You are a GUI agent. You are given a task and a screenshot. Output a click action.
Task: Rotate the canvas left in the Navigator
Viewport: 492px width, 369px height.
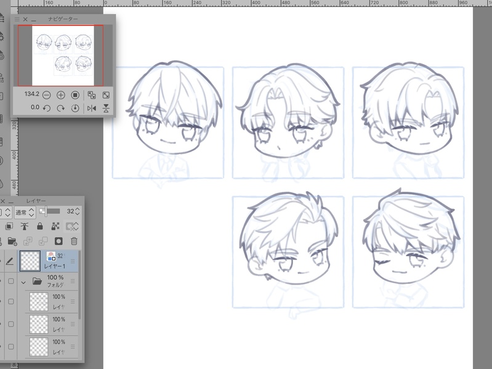pos(46,108)
